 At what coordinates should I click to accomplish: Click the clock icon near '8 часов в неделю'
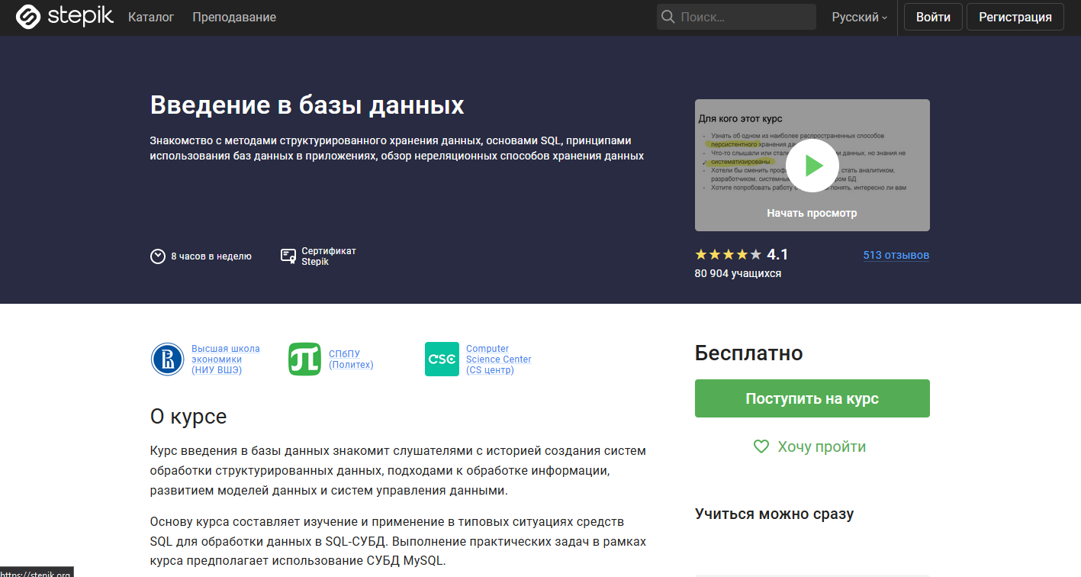tap(158, 256)
